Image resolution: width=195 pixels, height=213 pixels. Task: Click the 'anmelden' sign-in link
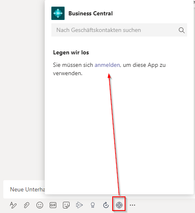click(107, 65)
